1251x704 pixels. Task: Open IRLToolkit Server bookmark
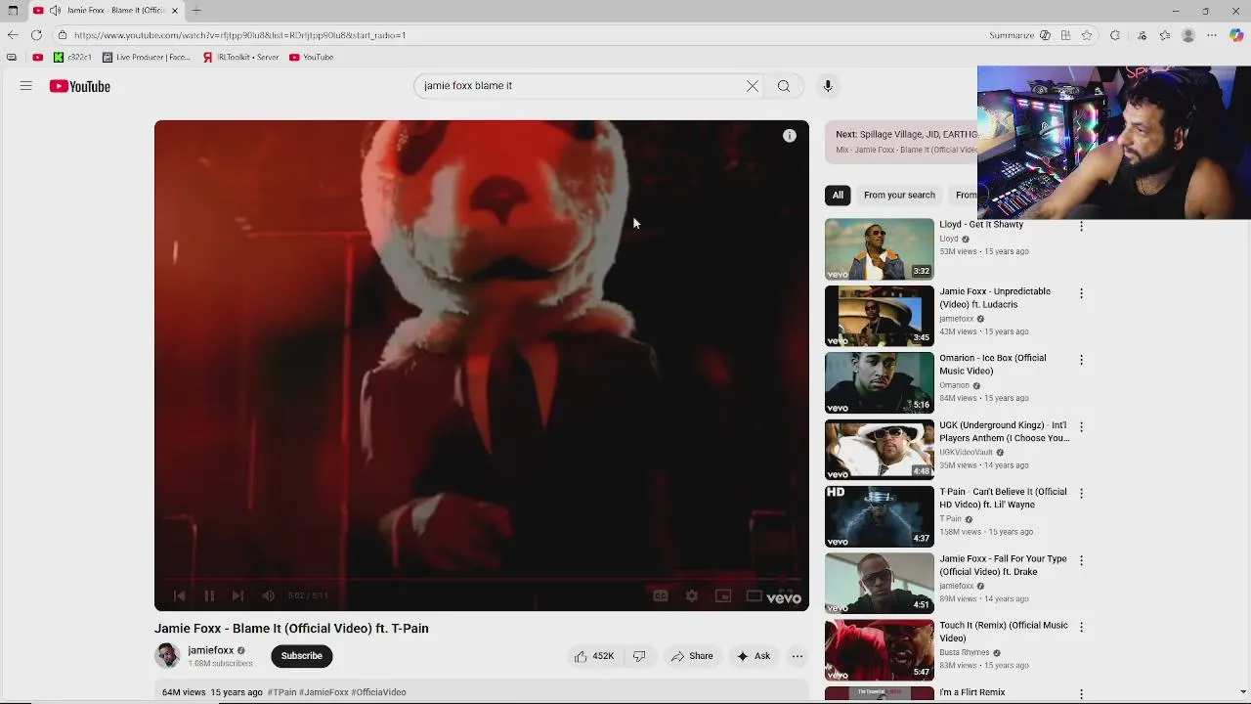(x=241, y=58)
